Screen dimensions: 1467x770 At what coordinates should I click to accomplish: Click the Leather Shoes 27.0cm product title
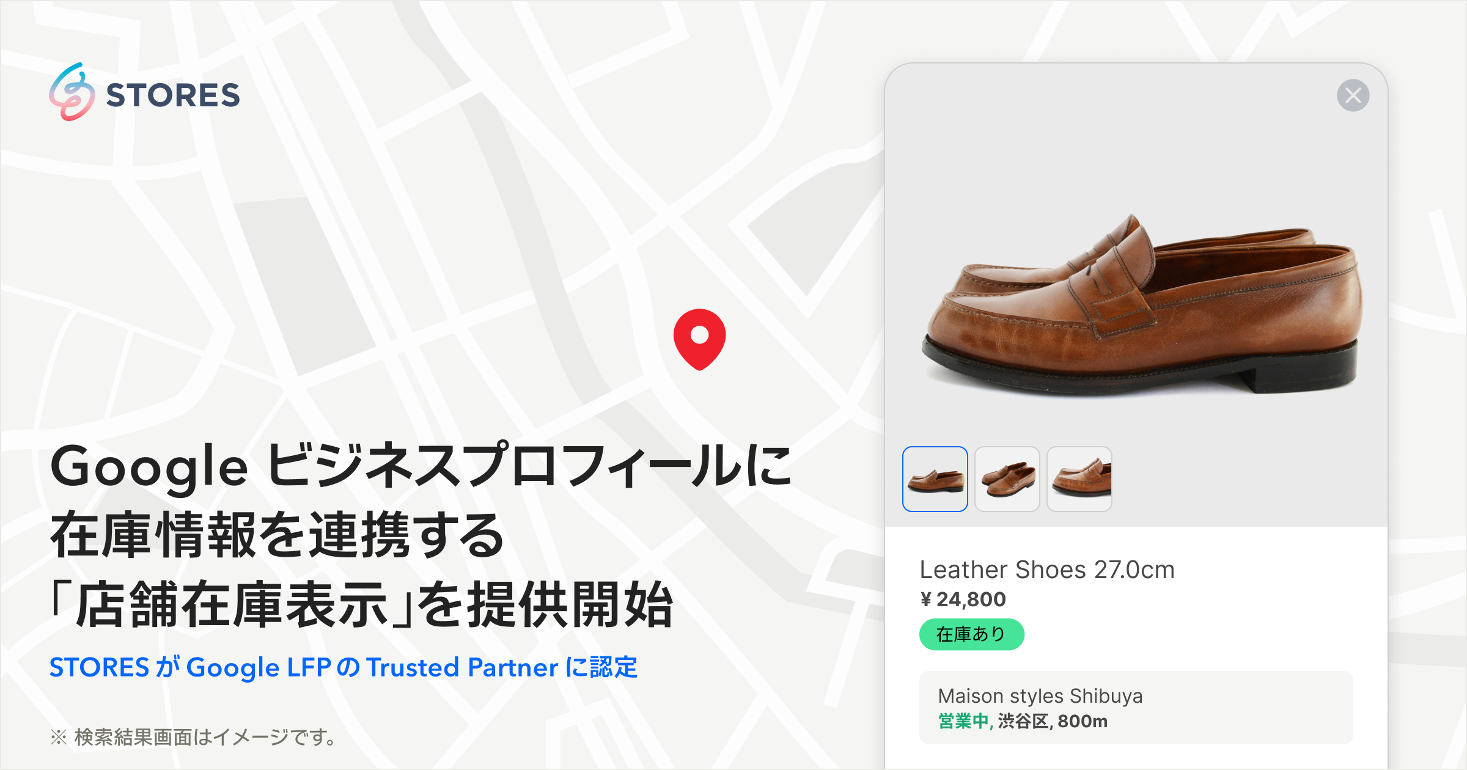pos(1047,570)
